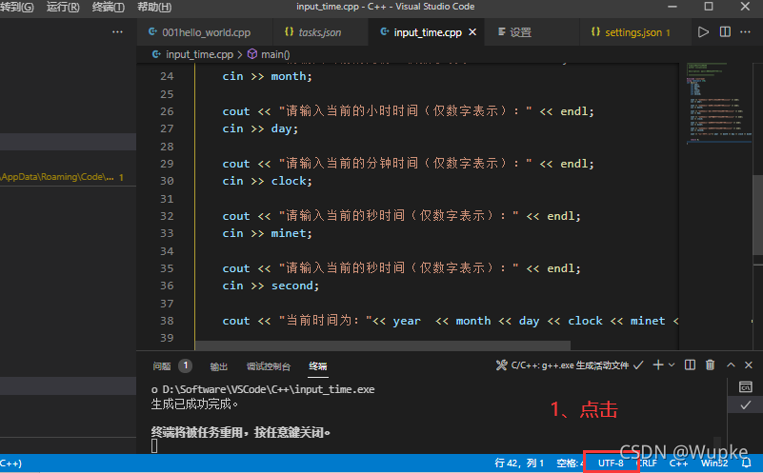Switch to 001hello_world.cpp tab
Viewport: 763px width, 473px height.
coord(206,32)
